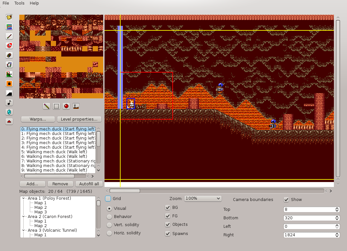Viewport: 347px width, 251px height.
Task: Open the File menu
Action: coord(6,3)
